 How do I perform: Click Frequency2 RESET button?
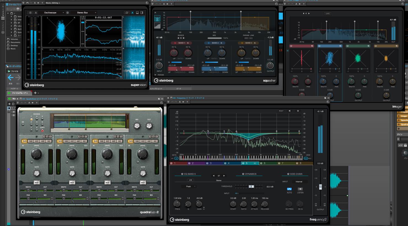click(x=281, y=111)
